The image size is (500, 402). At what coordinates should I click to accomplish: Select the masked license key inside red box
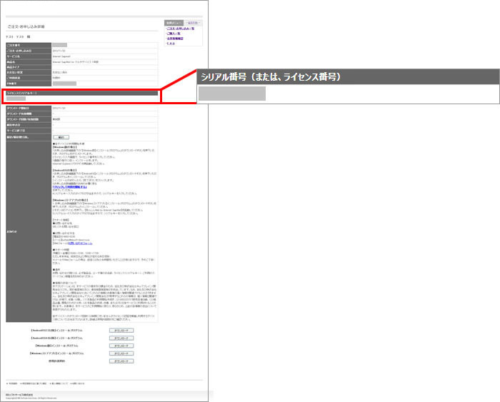click(x=16, y=99)
